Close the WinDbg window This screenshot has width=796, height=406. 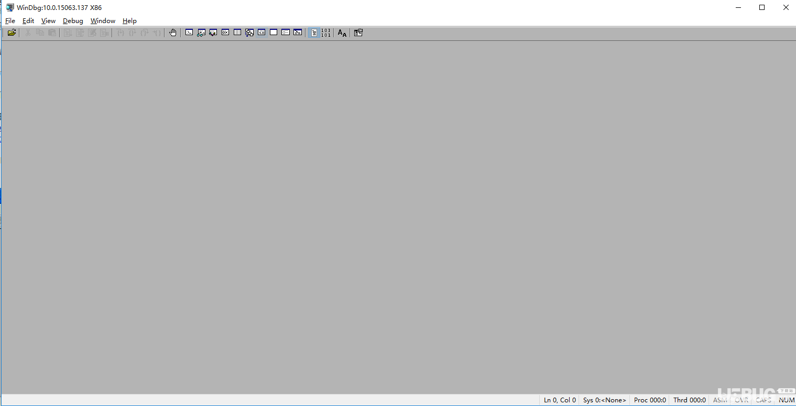(x=786, y=7)
